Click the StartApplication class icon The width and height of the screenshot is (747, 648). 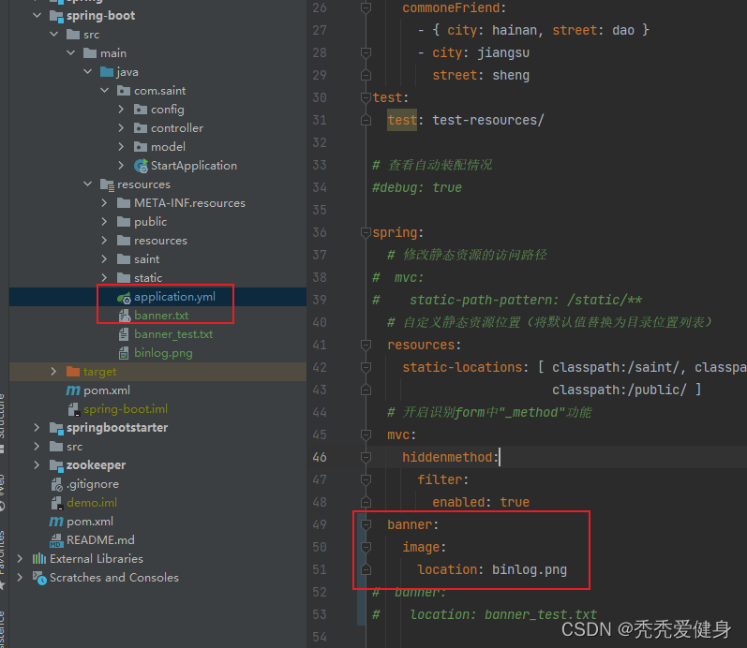(x=141, y=166)
